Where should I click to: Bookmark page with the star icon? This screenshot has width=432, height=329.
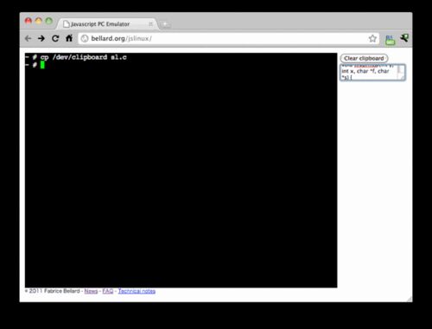372,38
